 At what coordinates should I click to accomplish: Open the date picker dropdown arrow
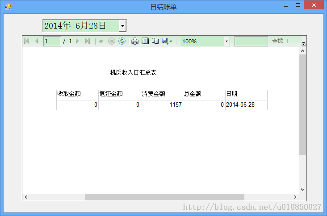tap(122, 26)
